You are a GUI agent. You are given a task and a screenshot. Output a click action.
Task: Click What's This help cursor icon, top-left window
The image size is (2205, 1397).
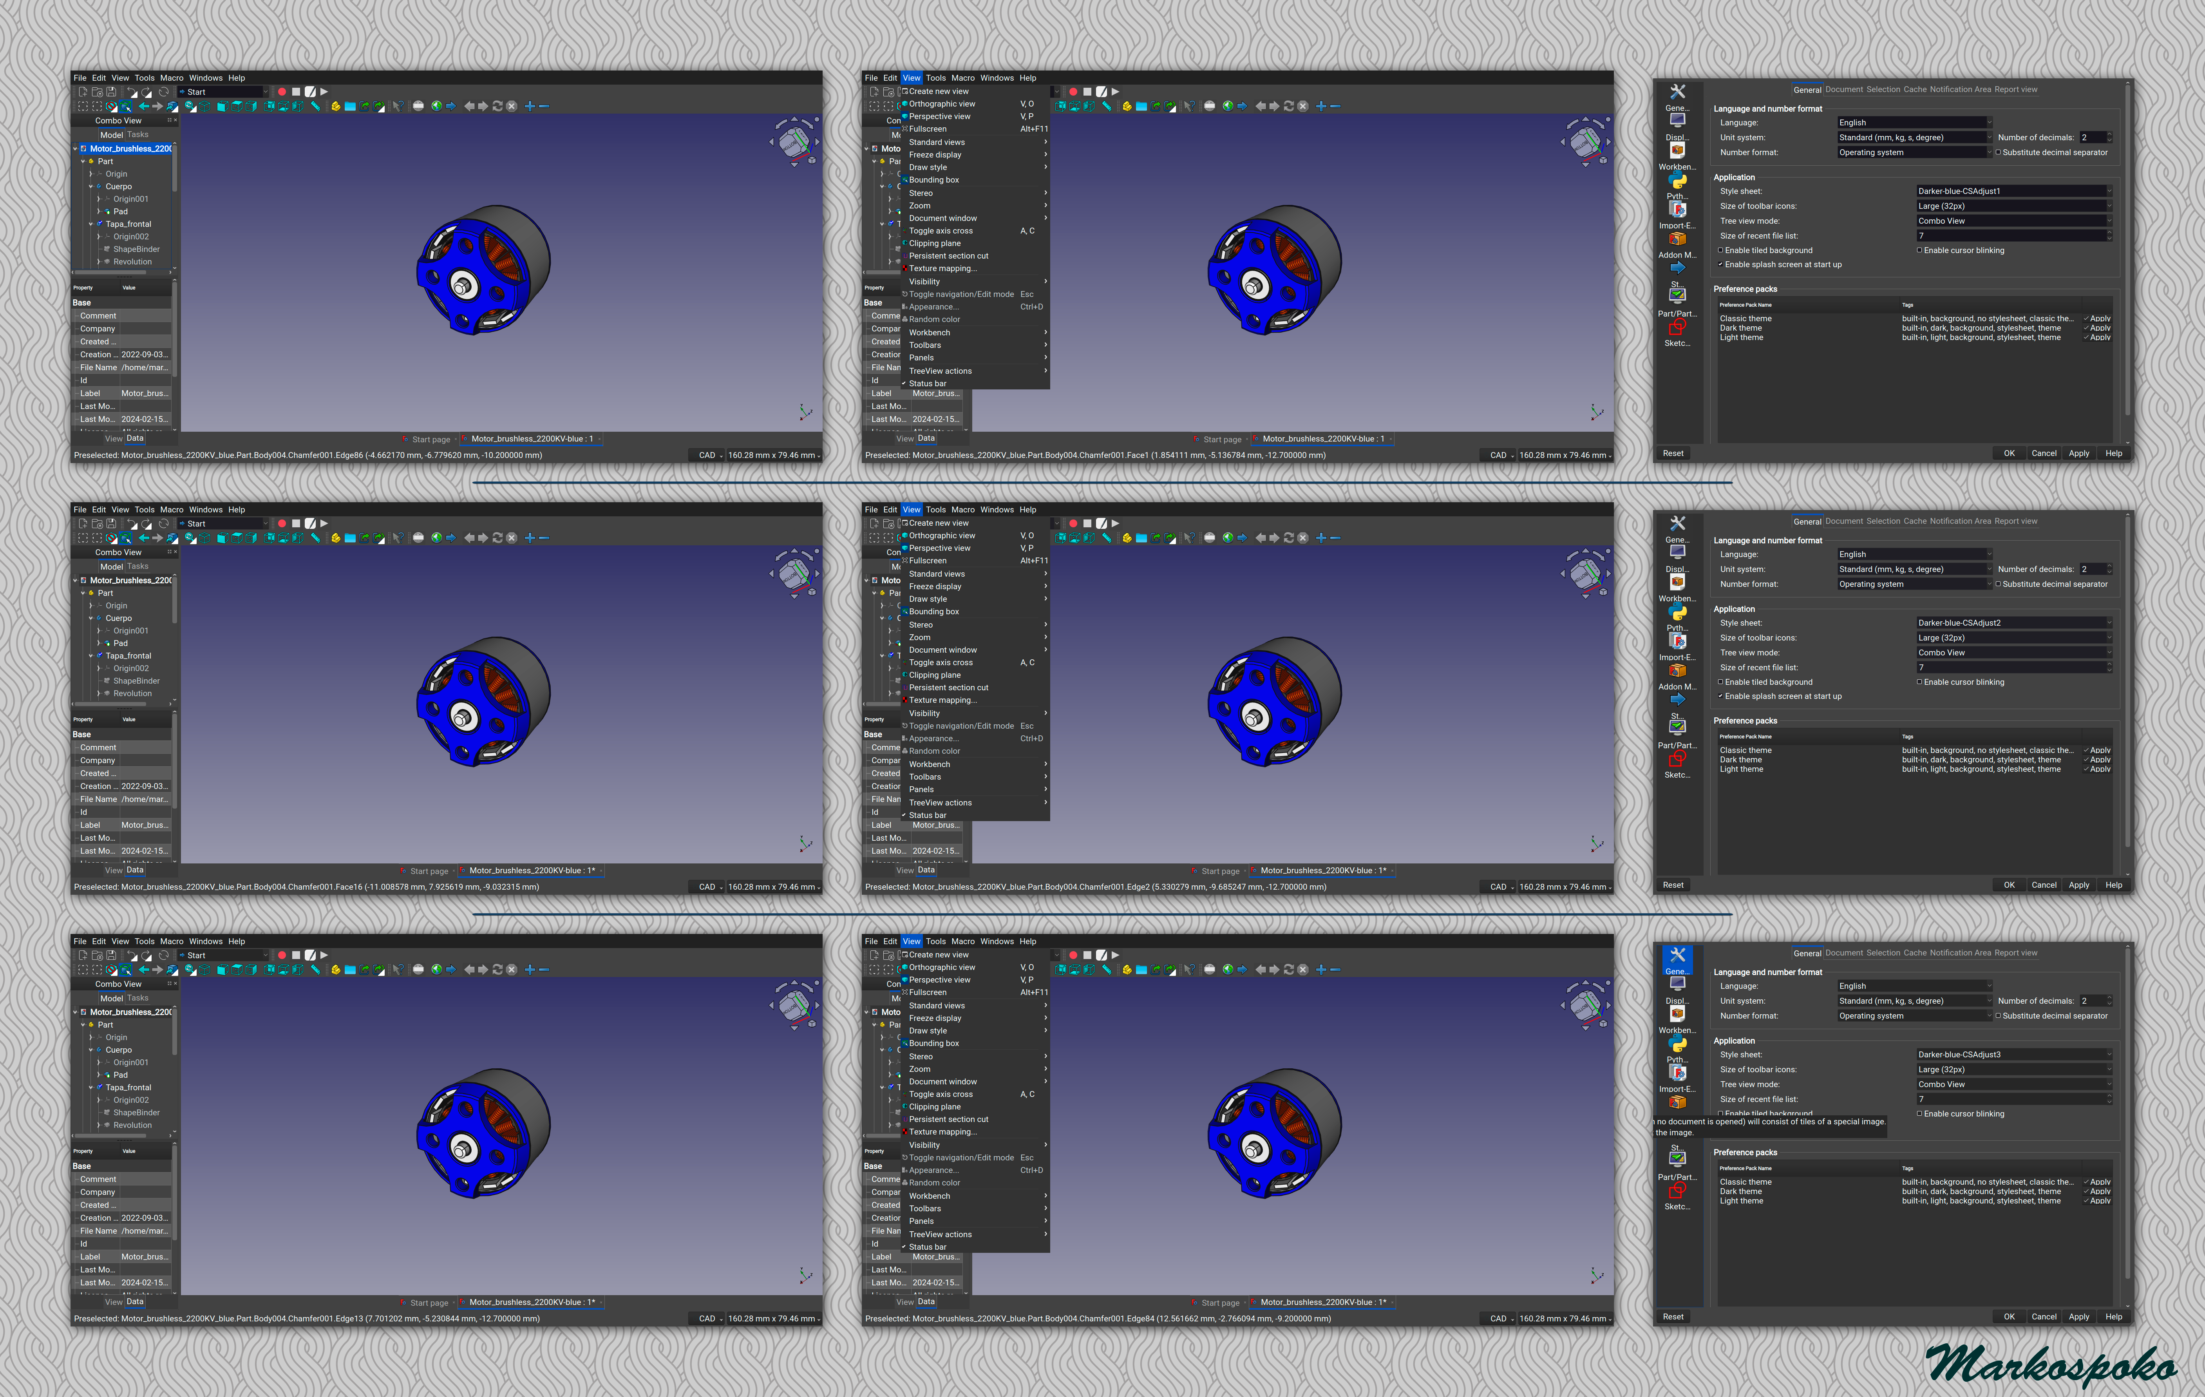tap(398, 106)
